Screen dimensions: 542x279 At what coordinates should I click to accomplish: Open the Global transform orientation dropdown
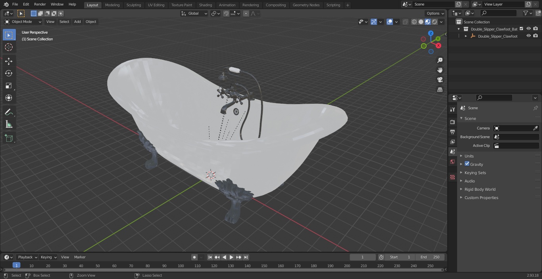click(x=194, y=13)
